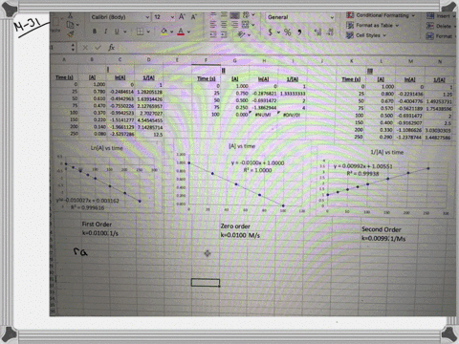Increase the cell indent
The height and width of the screenshot is (344, 459).
(224, 34)
